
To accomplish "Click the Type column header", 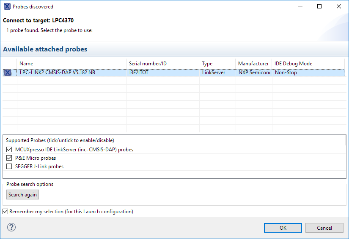I will (207, 64).
